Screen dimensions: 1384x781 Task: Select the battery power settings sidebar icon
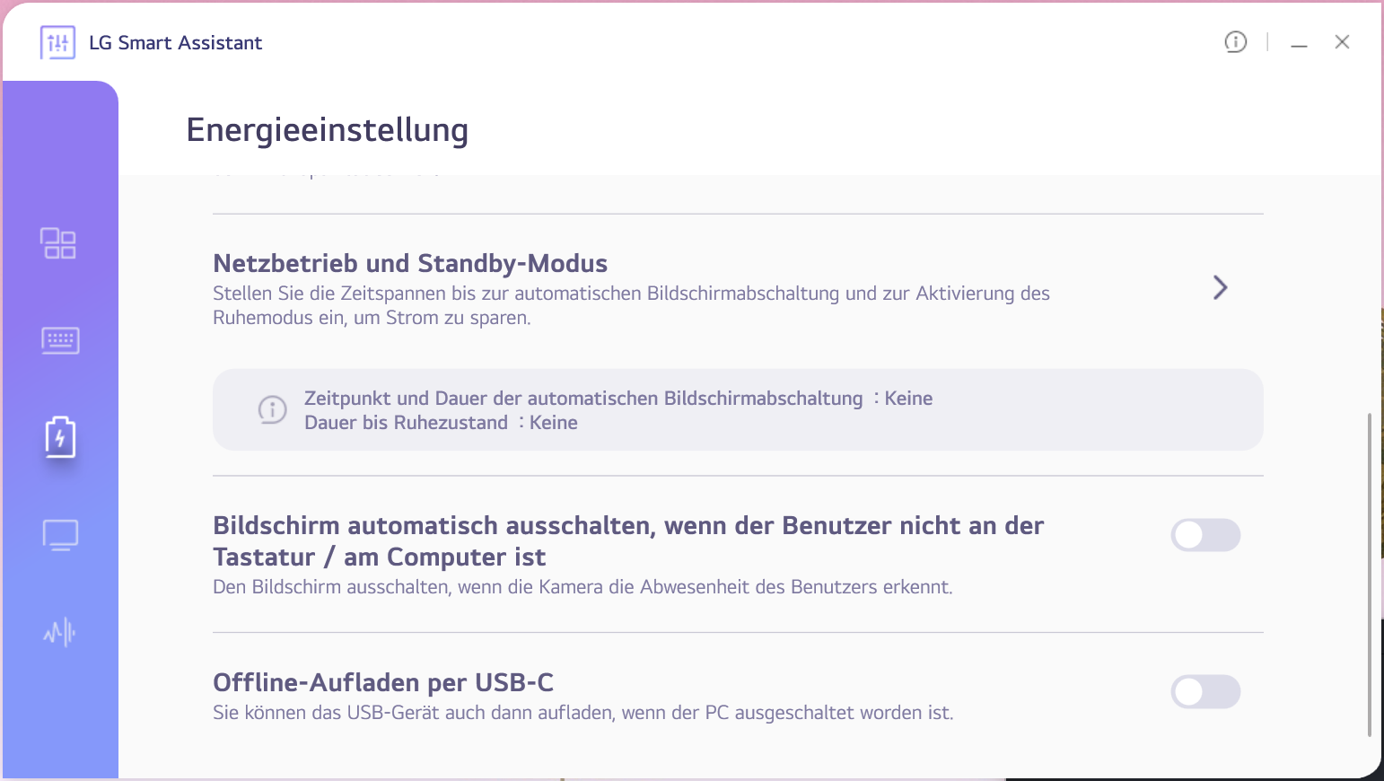point(60,437)
